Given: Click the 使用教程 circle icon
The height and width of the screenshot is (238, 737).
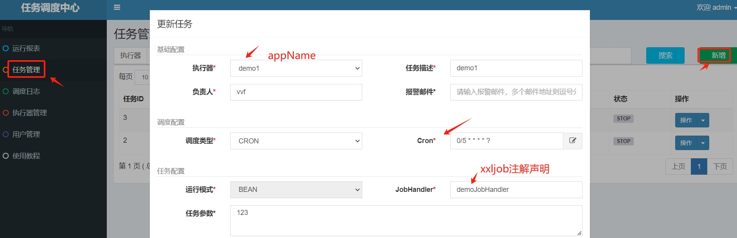Looking at the screenshot, I should tap(5, 156).
